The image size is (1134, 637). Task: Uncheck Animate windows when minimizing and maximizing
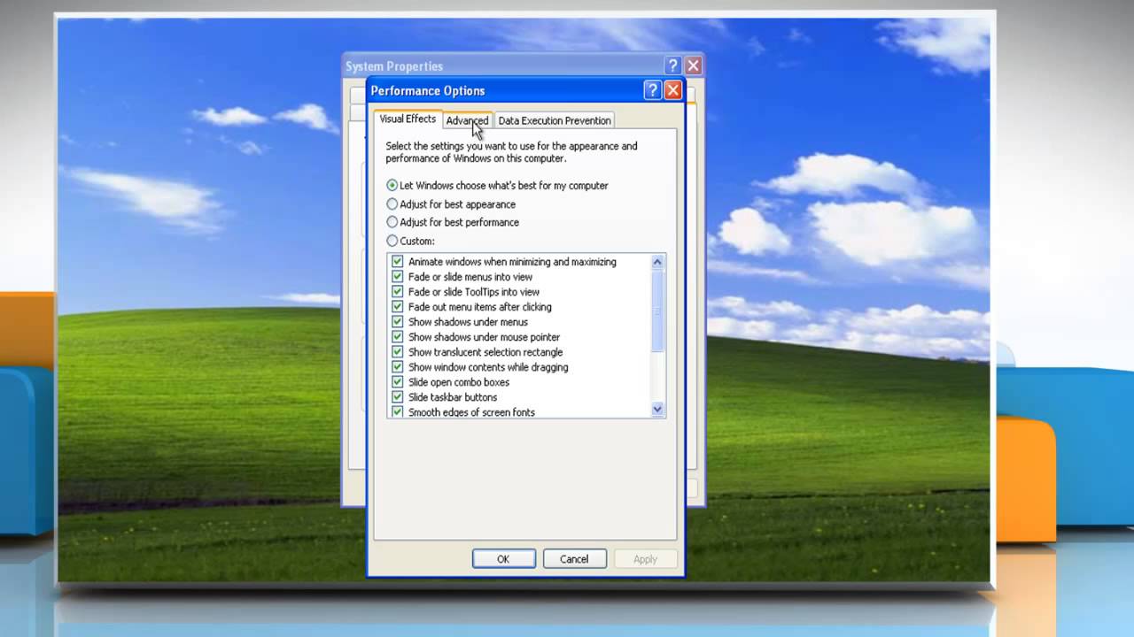tap(397, 262)
